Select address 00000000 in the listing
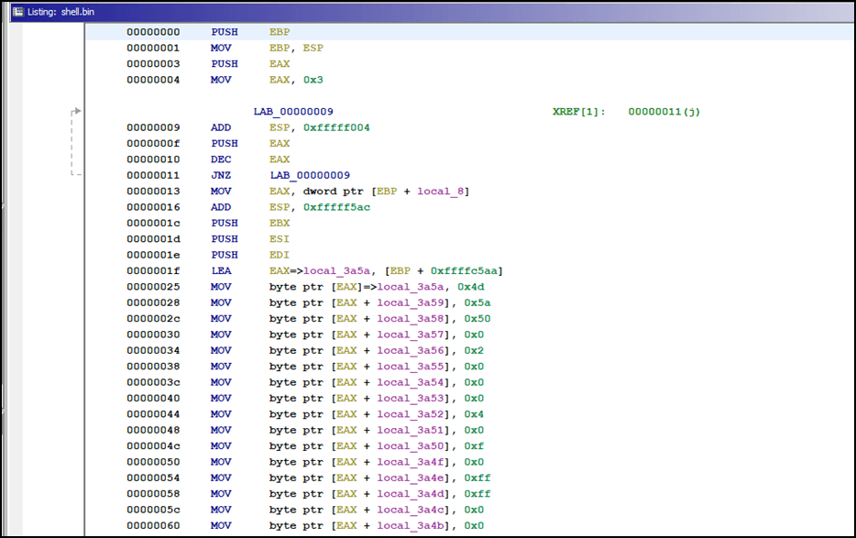The height and width of the screenshot is (538, 856). [153, 32]
